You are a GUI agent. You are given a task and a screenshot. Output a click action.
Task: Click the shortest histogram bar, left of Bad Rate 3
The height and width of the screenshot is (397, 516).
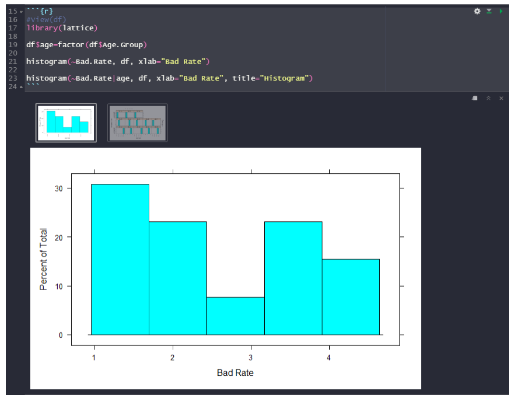coord(235,316)
